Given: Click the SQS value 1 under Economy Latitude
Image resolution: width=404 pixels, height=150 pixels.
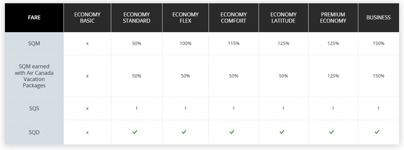Looking at the screenshot, I should tap(283, 108).
